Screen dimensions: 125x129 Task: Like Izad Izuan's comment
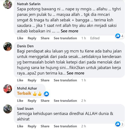point(20,126)
